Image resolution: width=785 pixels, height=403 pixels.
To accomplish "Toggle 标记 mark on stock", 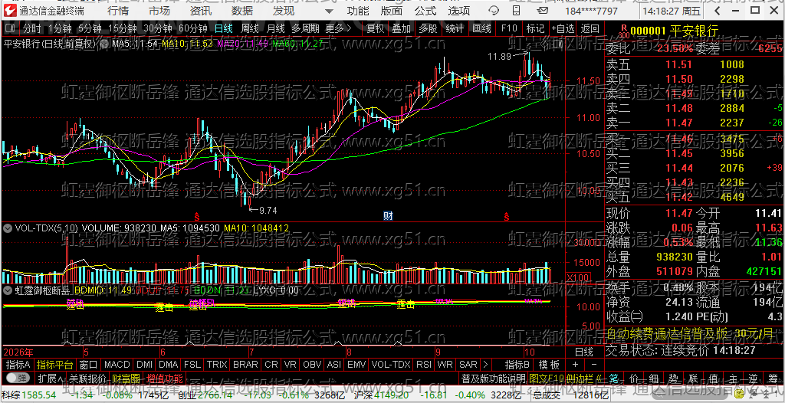I will pyautogui.click(x=535, y=28).
